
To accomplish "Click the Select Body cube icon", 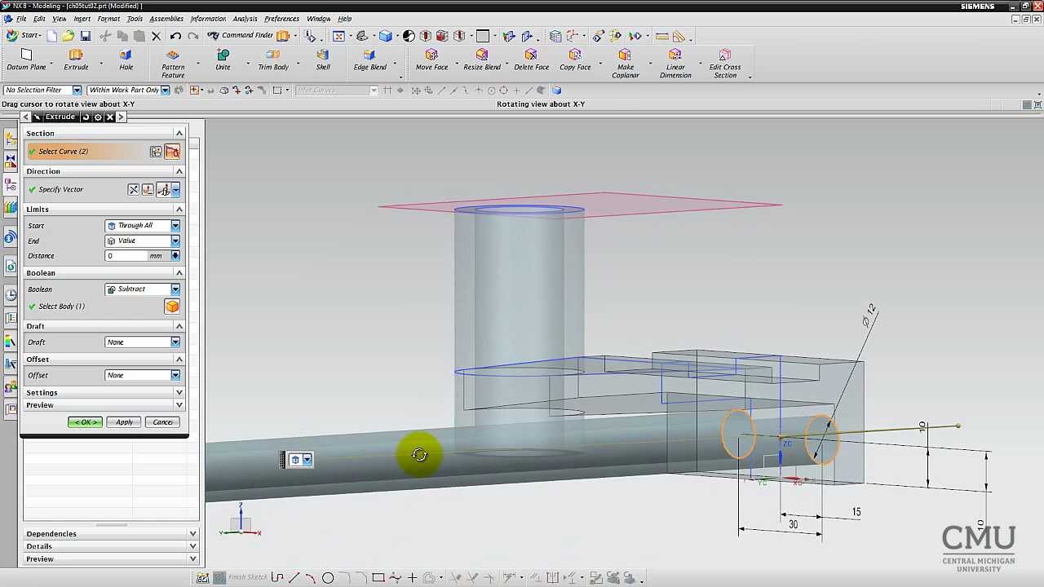I will (x=172, y=307).
